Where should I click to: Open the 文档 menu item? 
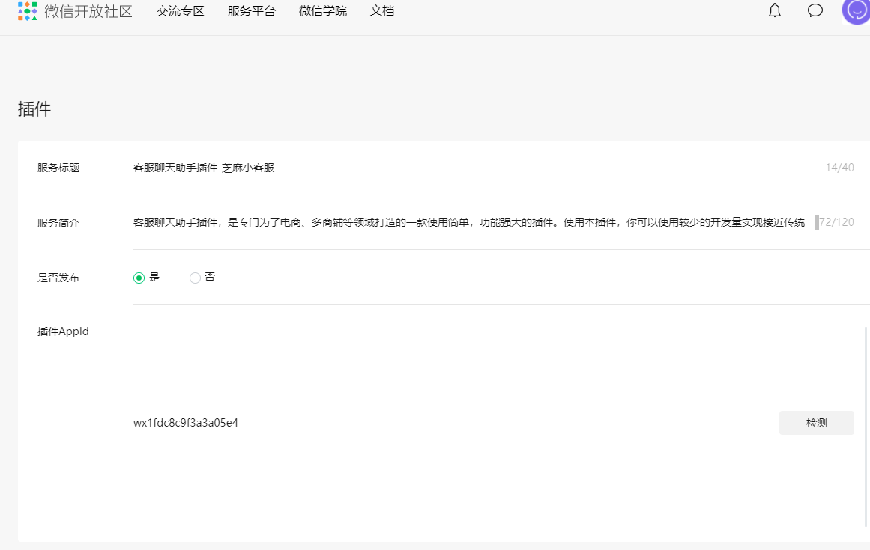click(381, 11)
